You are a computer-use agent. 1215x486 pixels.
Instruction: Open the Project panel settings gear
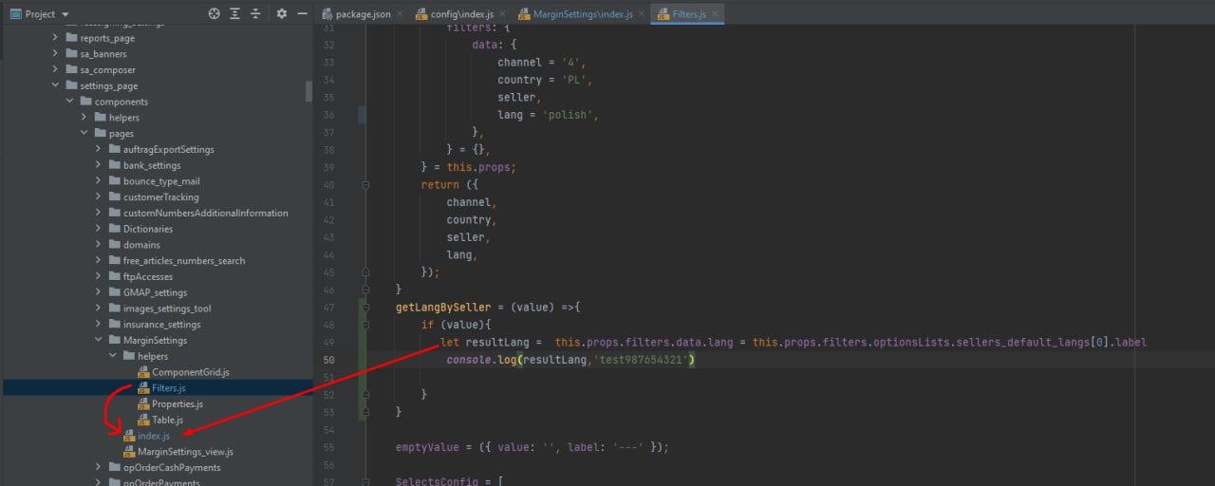click(281, 14)
